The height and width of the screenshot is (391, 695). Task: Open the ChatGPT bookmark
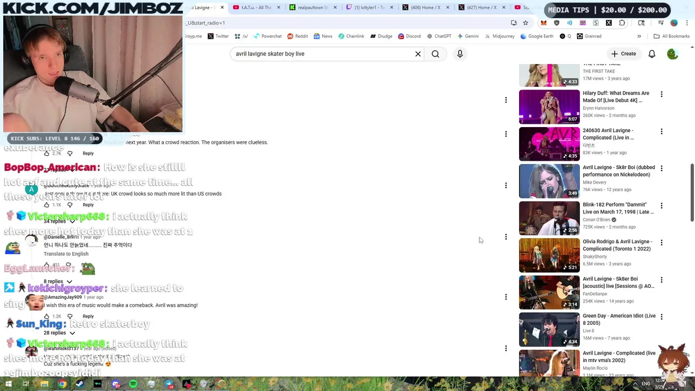click(439, 36)
